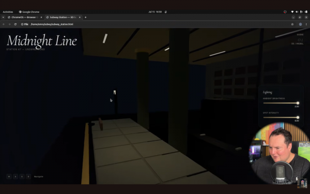The image size is (310, 194).
Task: Click the battery icon in system tray
Action: point(306,12)
